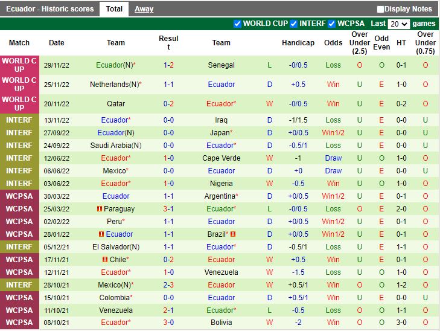Click the WORLD CUP label on 29/11/22 row

(20, 65)
